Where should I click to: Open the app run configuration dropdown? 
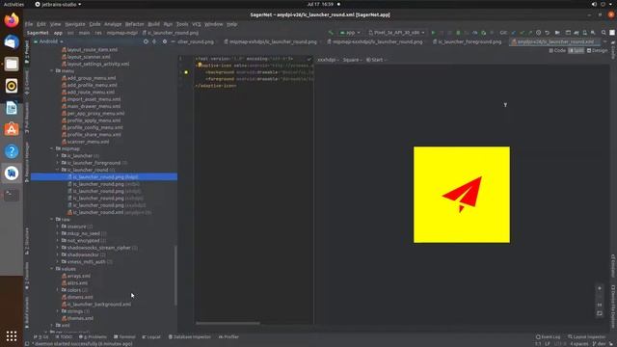[350, 33]
